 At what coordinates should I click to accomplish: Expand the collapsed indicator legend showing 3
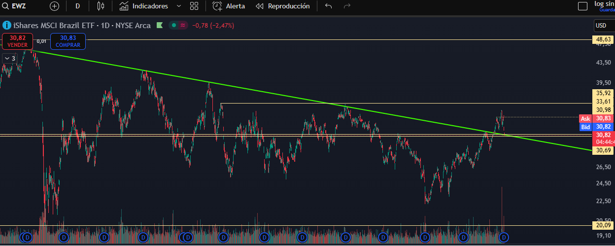(x=9, y=58)
